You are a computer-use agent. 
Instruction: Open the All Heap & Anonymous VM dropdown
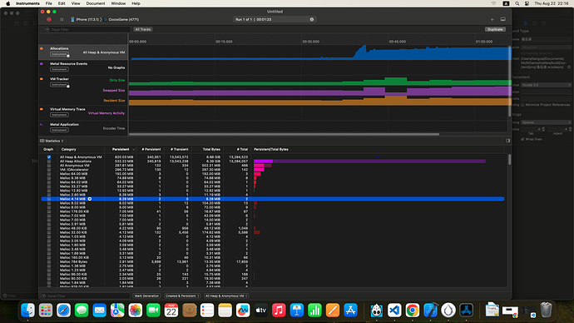tap(226, 296)
